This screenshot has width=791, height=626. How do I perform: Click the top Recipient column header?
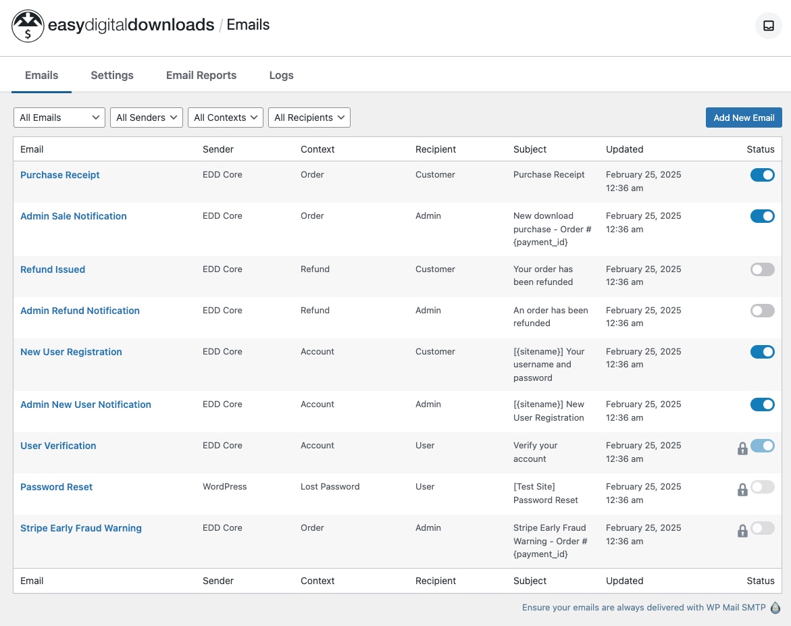click(x=435, y=149)
